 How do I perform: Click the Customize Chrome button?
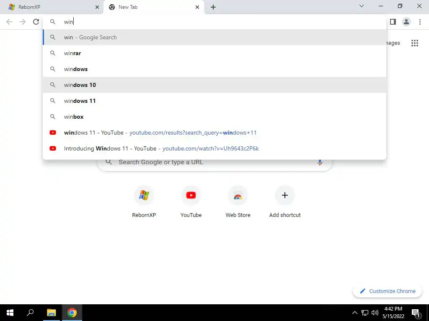(388, 291)
